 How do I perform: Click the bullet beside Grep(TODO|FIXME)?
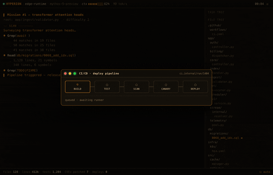point(4,70)
